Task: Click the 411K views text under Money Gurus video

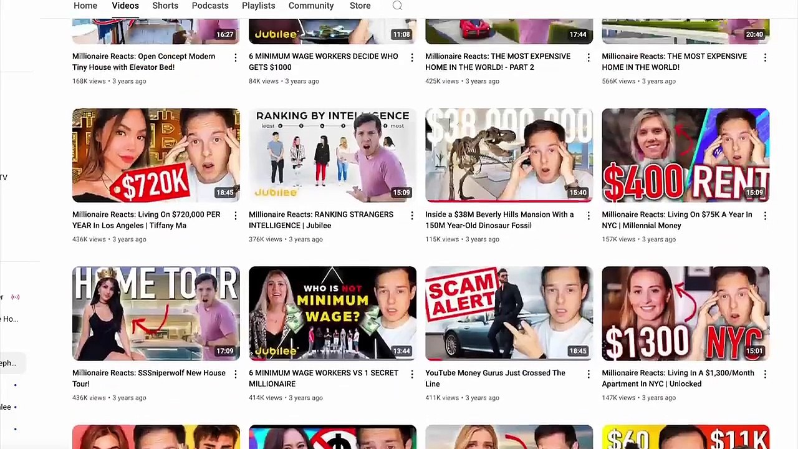Action: click(x=442, y=398)
